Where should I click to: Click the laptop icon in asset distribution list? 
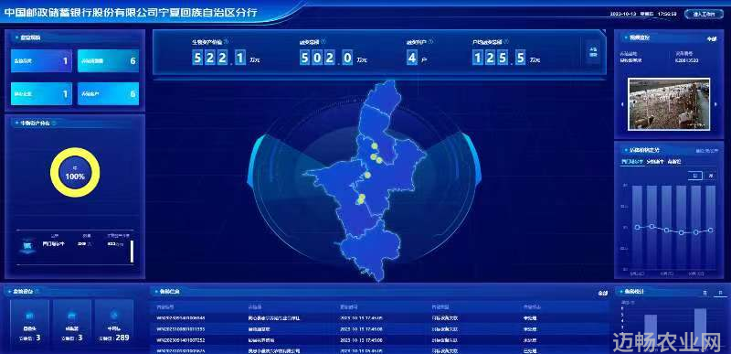(28, 245)
